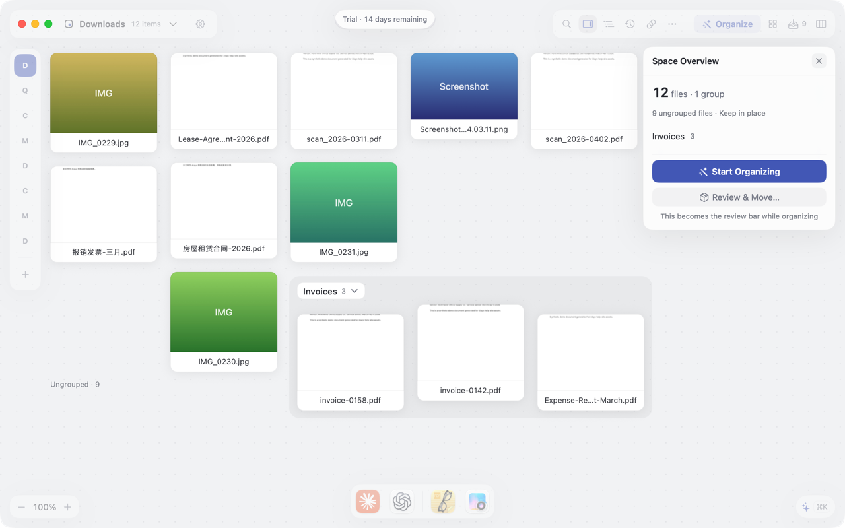This screenshot has height=528, width=845.
Task: Select the IMG_0229.jpg thumbnail
Action: pos(104,102)
